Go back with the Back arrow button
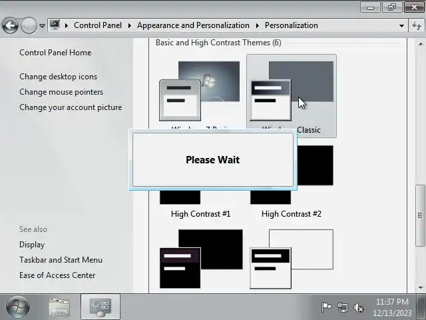This screenshot has width=426, height=320. [x=10, y=26]
